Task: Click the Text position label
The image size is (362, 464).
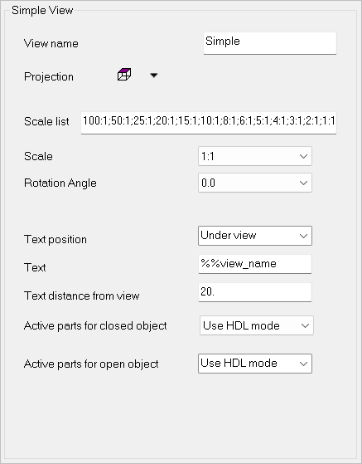Action: [56, 239]
